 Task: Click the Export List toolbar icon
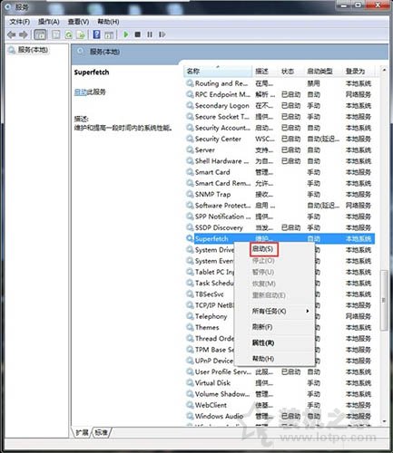81,34
